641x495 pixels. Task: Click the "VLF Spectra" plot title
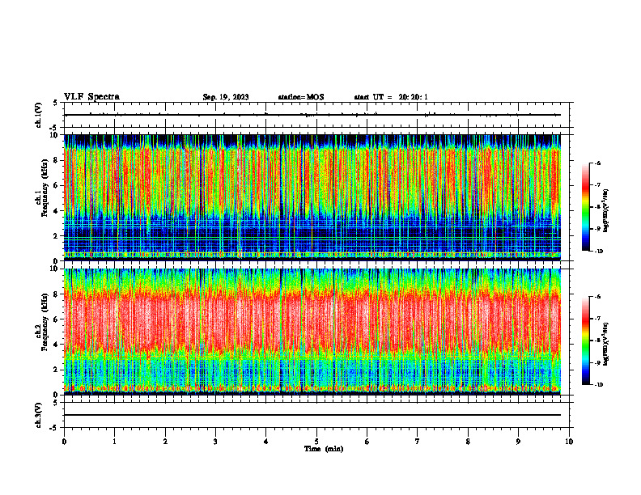[91, 97]
